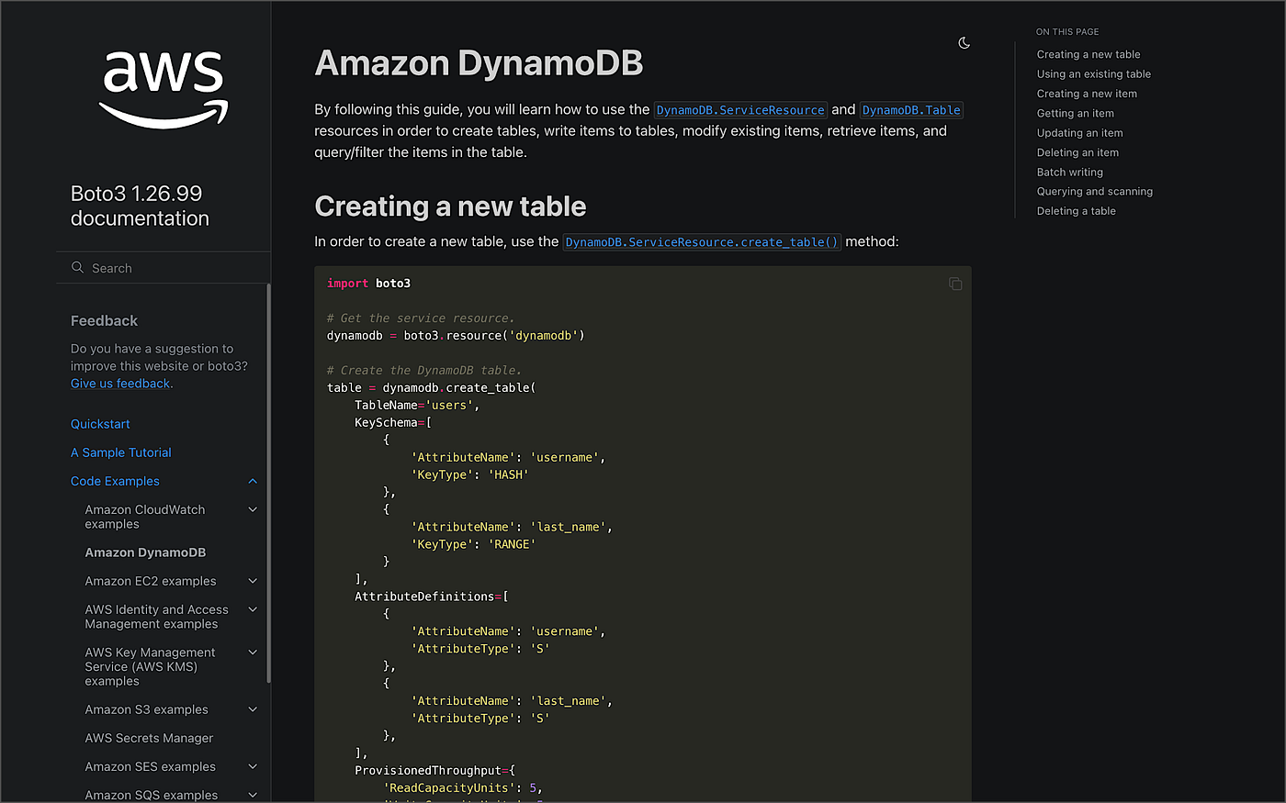
Task: Collapse the Code Examples section chevron
Action: (x=253, y=481)
